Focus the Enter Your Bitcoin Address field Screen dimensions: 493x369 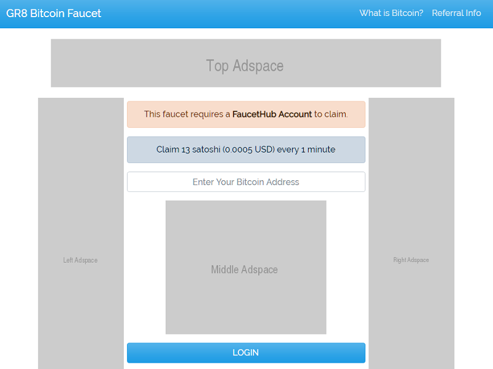click(246, 182)
